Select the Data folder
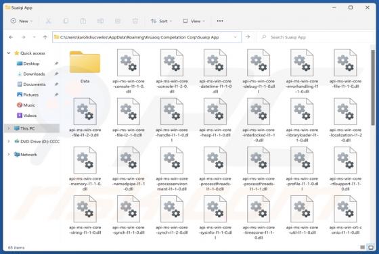 point(85,66)
